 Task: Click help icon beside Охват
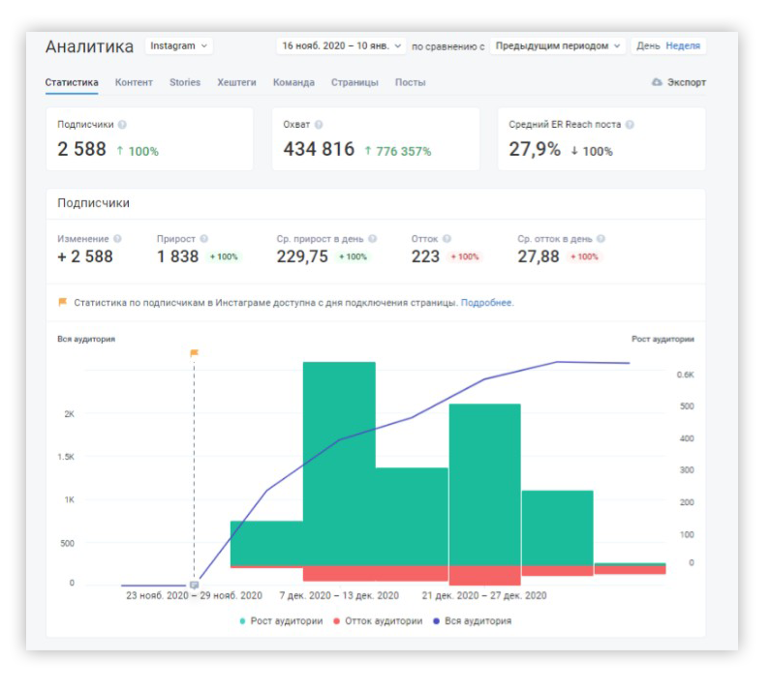click(x=319, y=125)
